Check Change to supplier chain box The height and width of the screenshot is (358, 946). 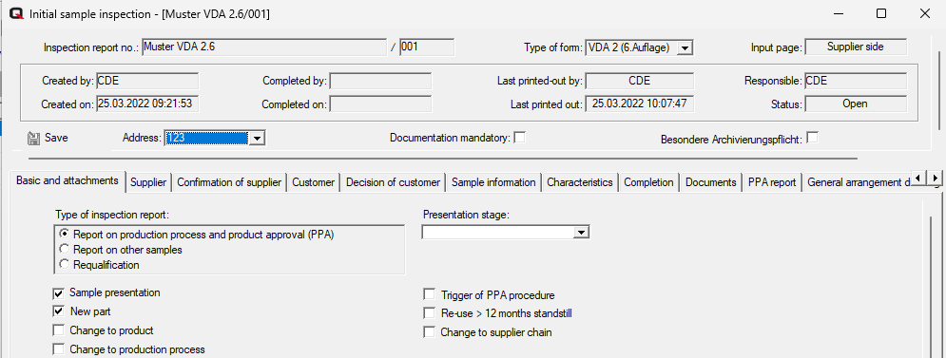[x=430, y=332]
